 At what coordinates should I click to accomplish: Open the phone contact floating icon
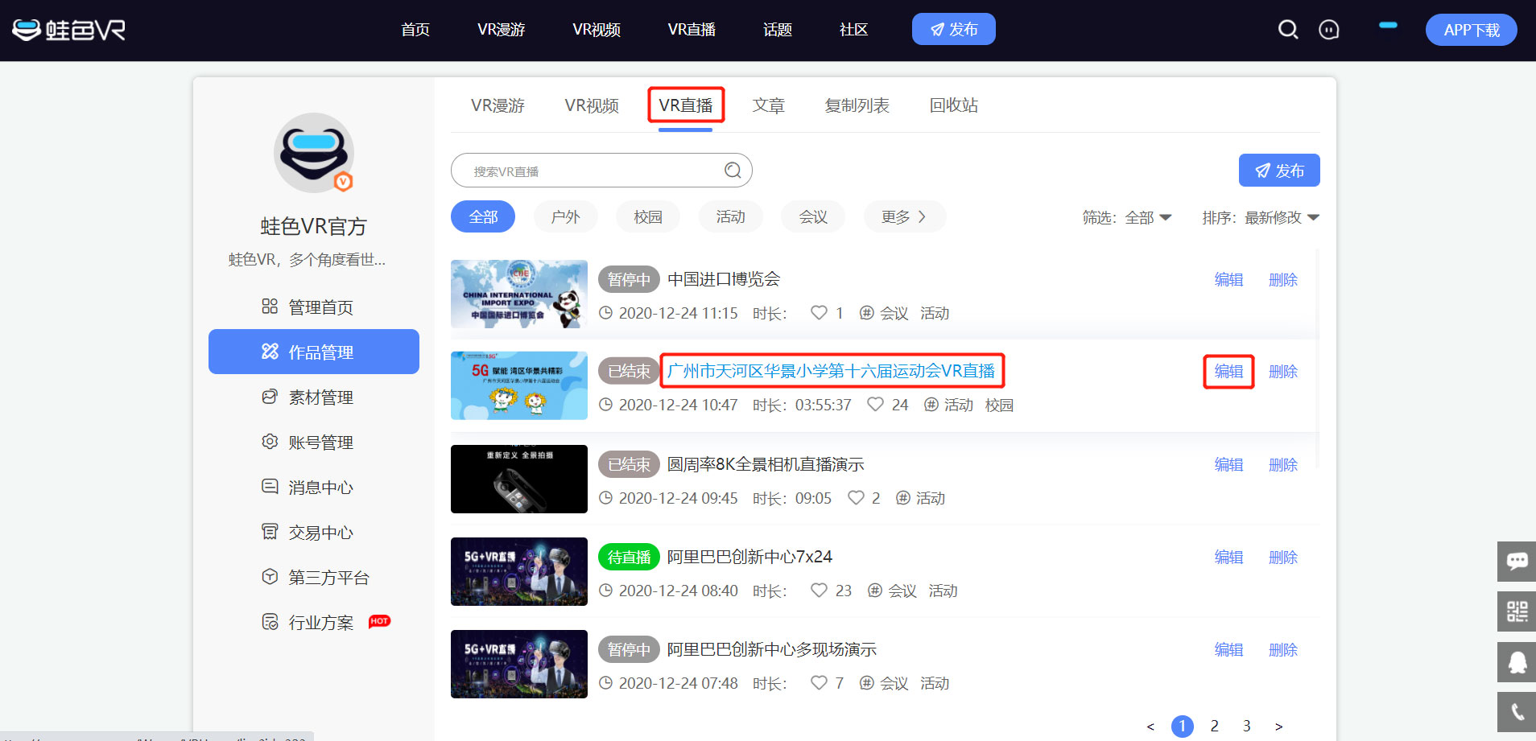(x=1517, y=712)
